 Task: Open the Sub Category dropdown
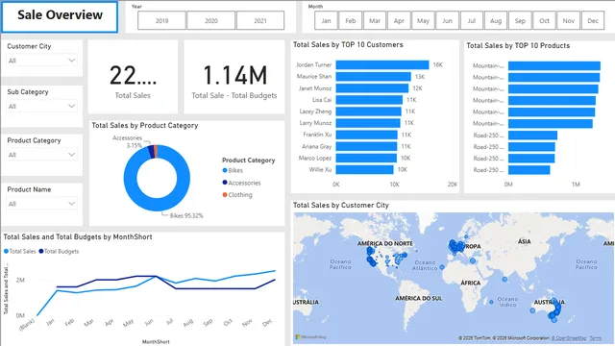tap(41, 106)
